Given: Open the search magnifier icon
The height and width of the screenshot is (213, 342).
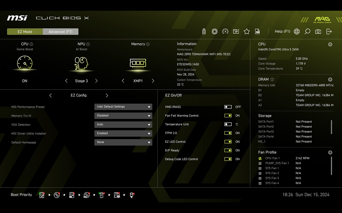Looking at the screenshot, I should pyautogui.click(x=307, y=32).
